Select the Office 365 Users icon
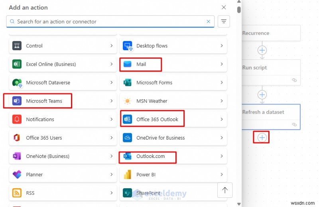319x207 pixels. pos(17,138)
